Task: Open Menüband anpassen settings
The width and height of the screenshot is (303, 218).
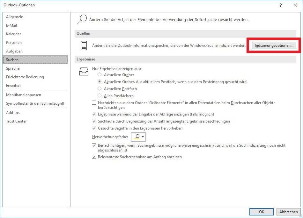Action: (x=35, y=95)
